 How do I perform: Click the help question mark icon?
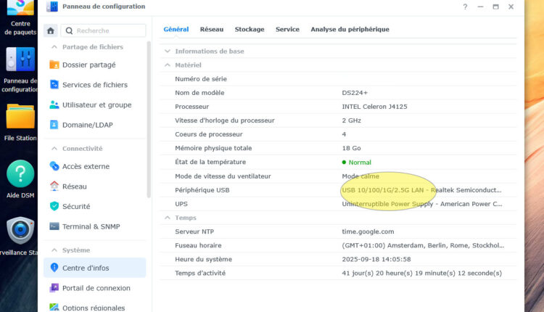(x=465, y=7)
